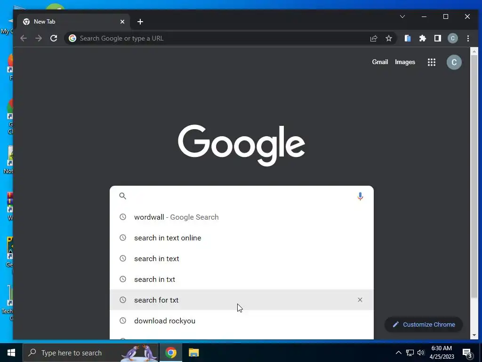Remove 'search for txt' suggestion

coord(360,300)
